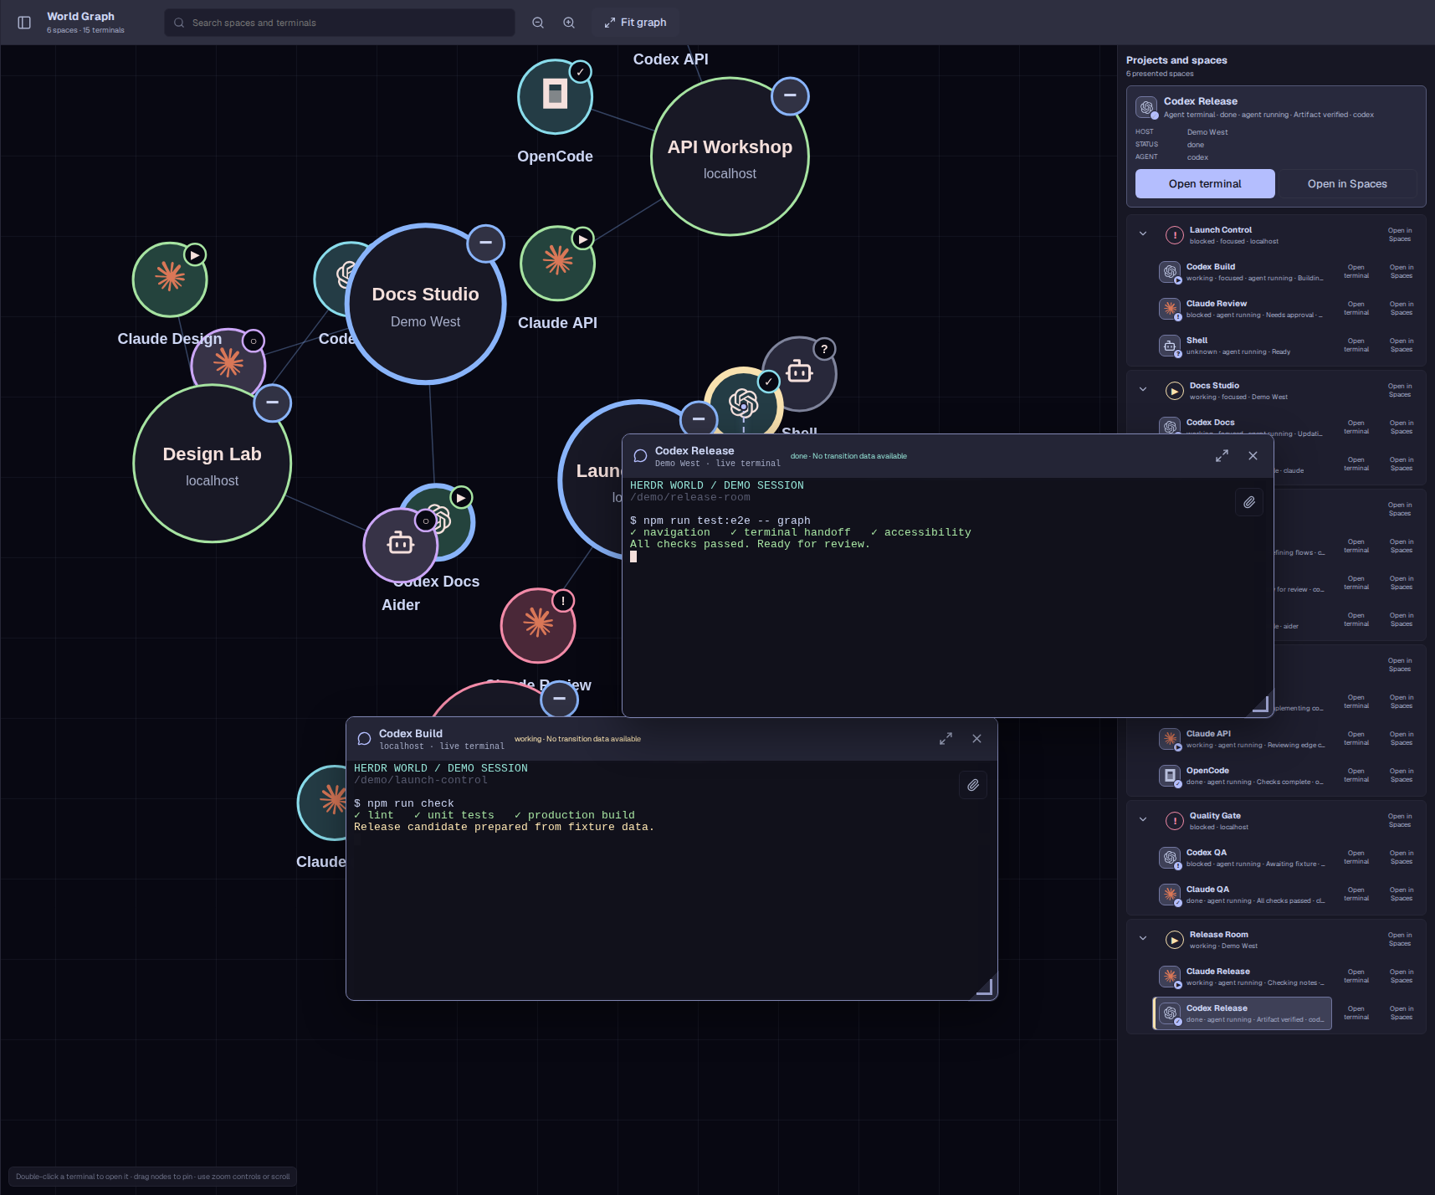Click the Aider robot terminal node

[401, 545]
